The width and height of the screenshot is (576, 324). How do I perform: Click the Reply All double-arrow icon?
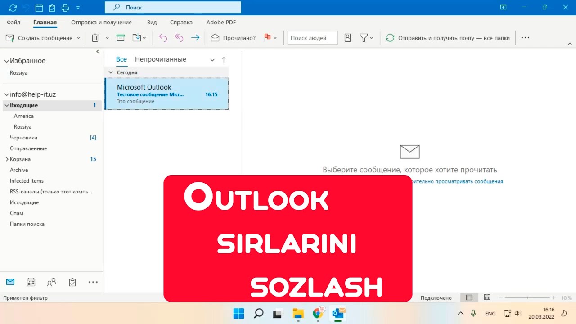pyautogui.click(x=179, y=38)
